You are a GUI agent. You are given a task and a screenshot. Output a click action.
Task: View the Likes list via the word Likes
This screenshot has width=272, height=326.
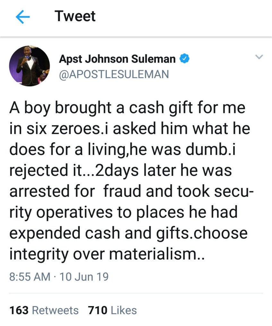[124, 310]
